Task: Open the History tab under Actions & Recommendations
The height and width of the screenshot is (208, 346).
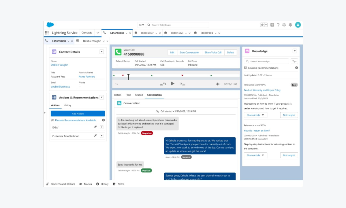Action: [67, 105]
